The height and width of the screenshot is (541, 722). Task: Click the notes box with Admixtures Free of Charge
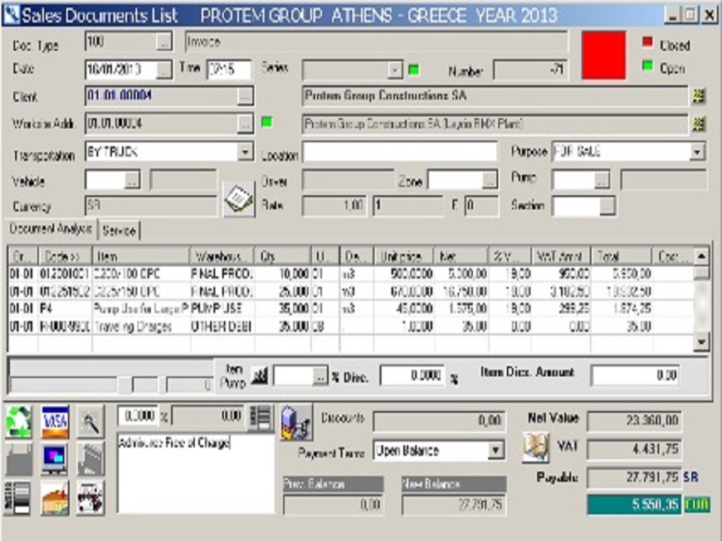[196, 473]
